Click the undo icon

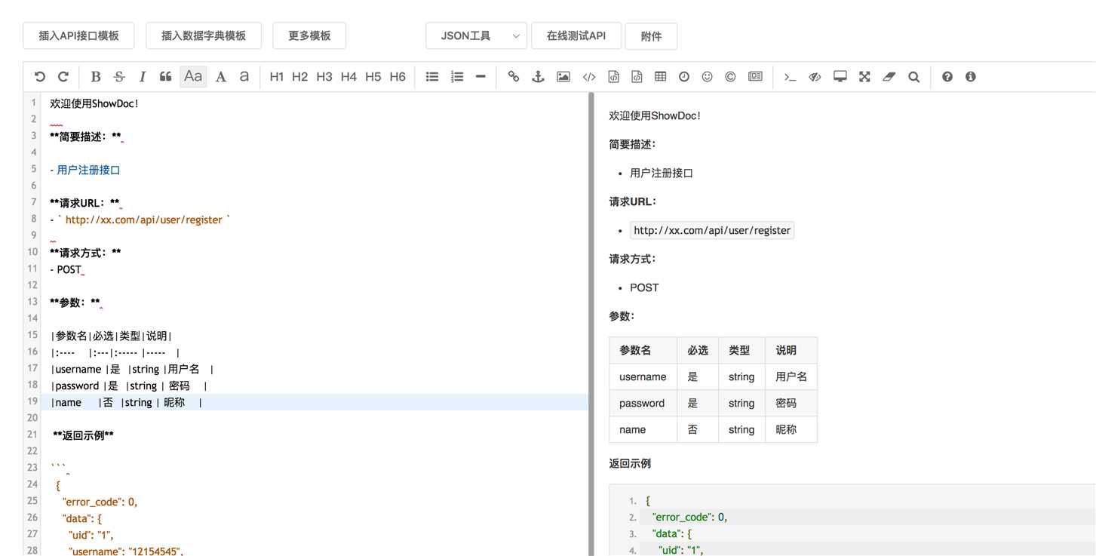coord(40,76)
